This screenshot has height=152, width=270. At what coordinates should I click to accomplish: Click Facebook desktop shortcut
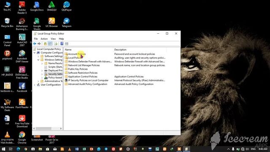[x=22, y=87]
